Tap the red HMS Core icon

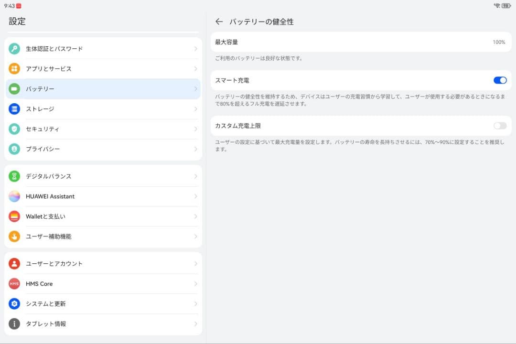point(14,284)
